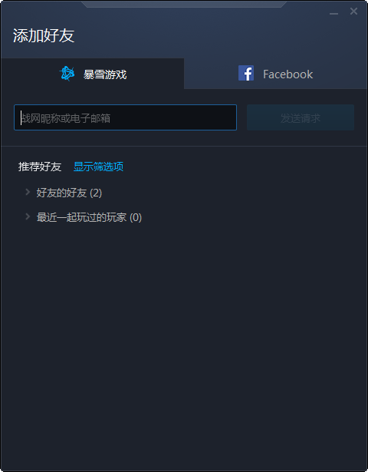Click the 添加好友 window title
The image size is (368, 472).
coord(44,35)
